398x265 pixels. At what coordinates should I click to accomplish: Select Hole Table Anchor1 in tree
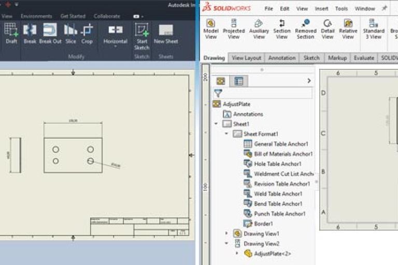point(277,164)
